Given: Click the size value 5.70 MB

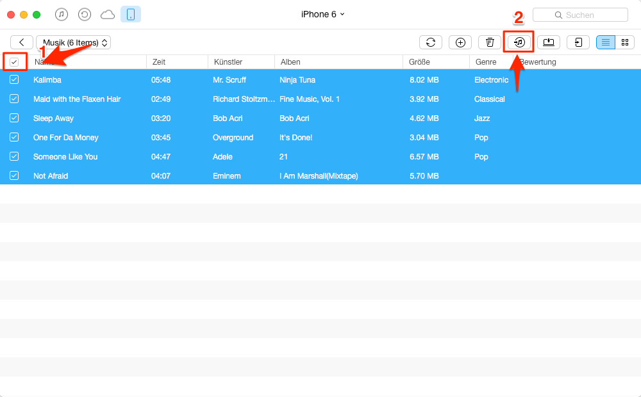Looking at the screenshot, I should click(x=424, y=175).
